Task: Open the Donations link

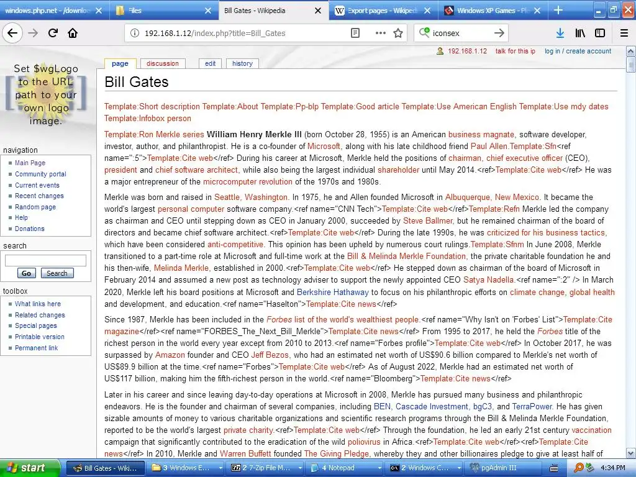Action: tap(30, 229)
